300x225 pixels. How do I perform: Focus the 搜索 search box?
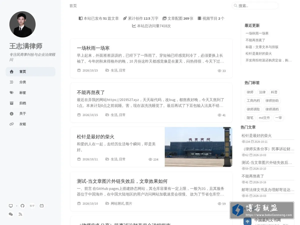(255, 5)
